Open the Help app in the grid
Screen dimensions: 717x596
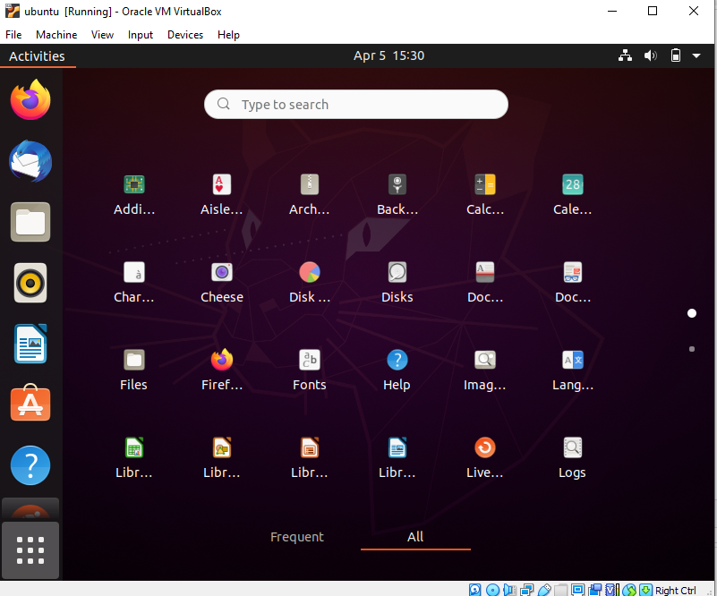[397, 370]
